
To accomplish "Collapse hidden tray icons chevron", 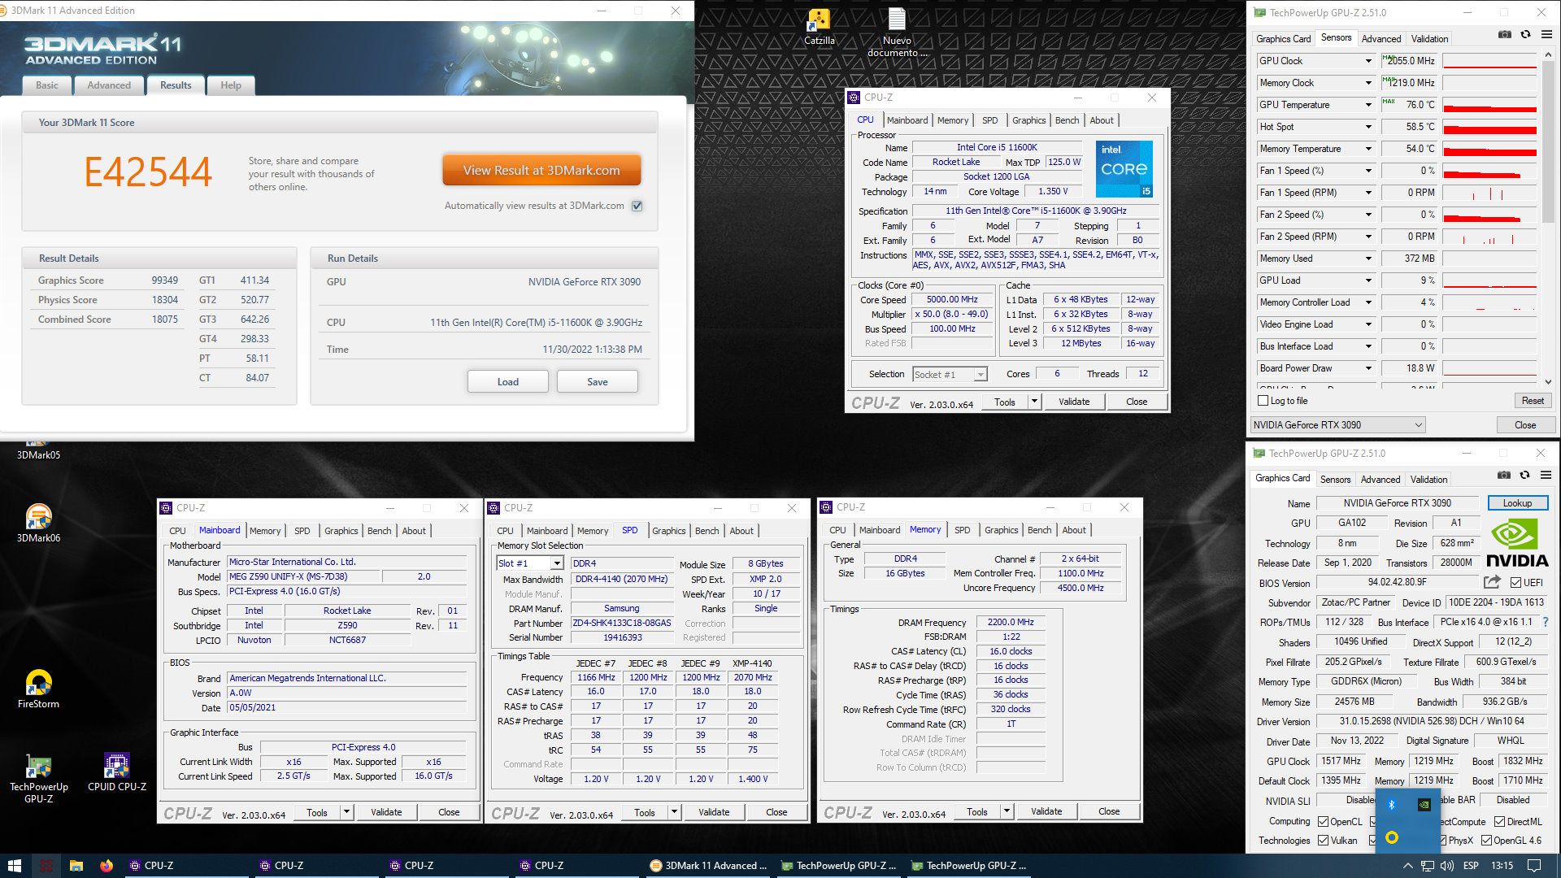I will tap(1407, 866).
